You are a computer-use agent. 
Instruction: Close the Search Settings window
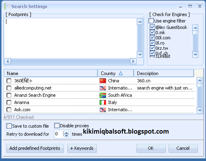coord(200,6)
